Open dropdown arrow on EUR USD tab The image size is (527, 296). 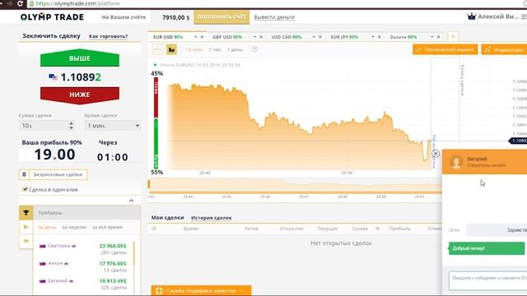coord(195,37)
